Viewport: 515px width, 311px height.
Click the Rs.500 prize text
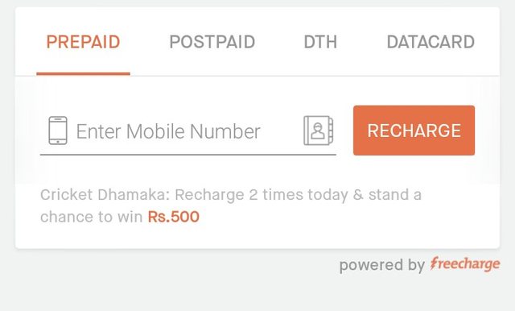[x=174, y=217]
